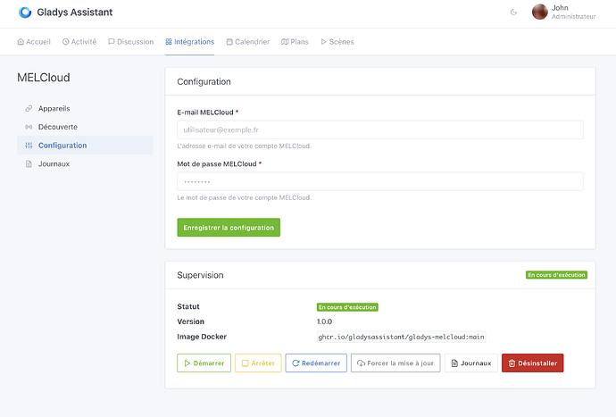Viewport: 616px width, 417px height.
Task: Click the E-mail MELCloud label
Action: [205, 113]
